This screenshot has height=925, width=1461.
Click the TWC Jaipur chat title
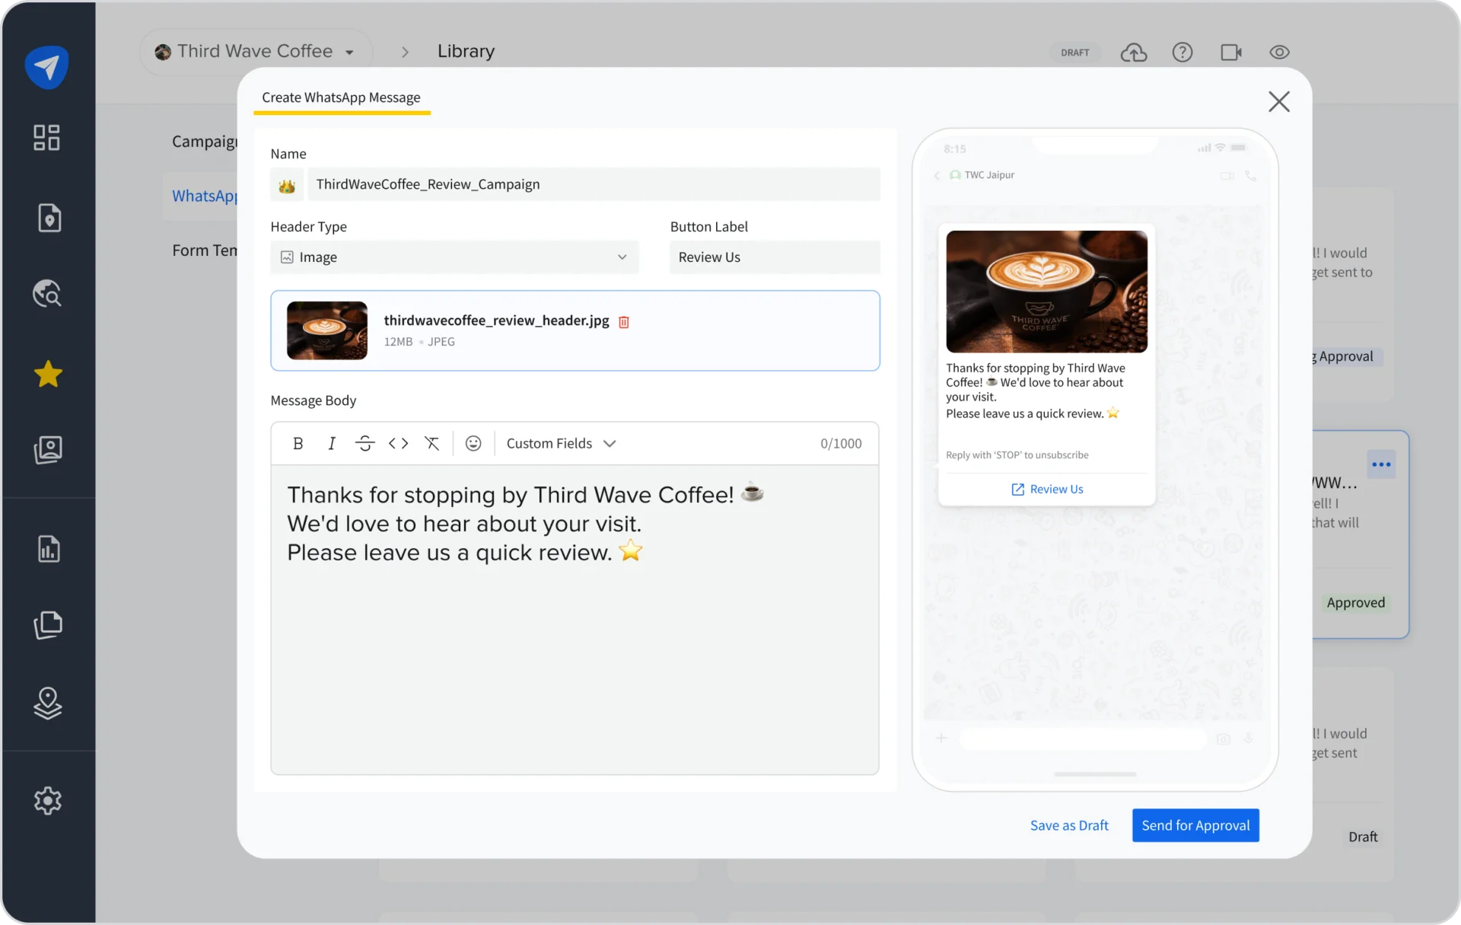tap(989, 175)
